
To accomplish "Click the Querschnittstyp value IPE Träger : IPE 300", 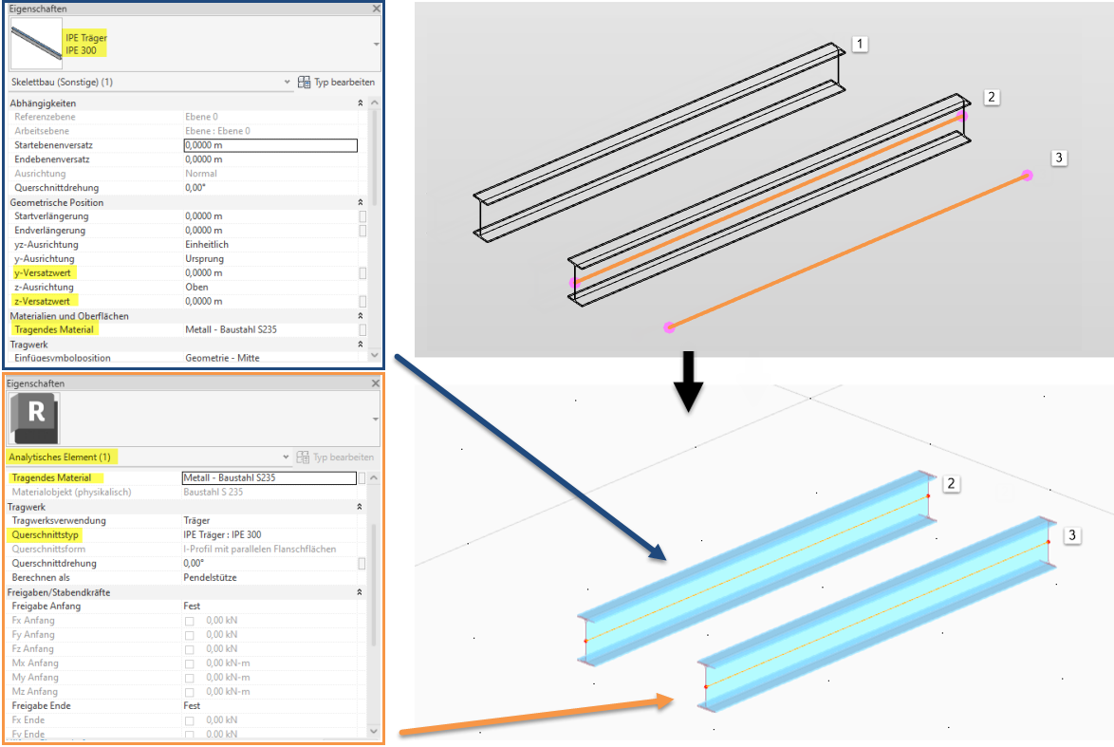I will [222, 534].
